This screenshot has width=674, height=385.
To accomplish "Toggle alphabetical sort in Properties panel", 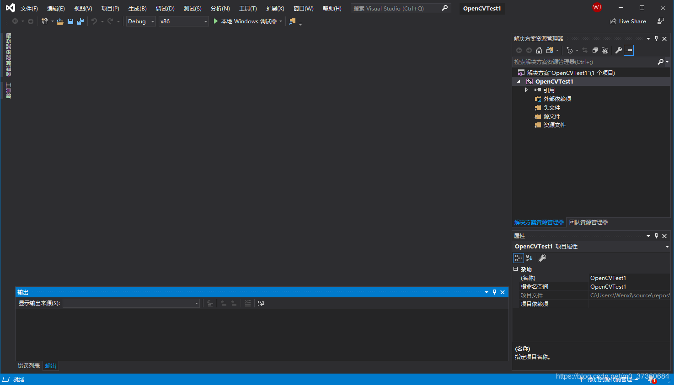I will coord(529,258).
